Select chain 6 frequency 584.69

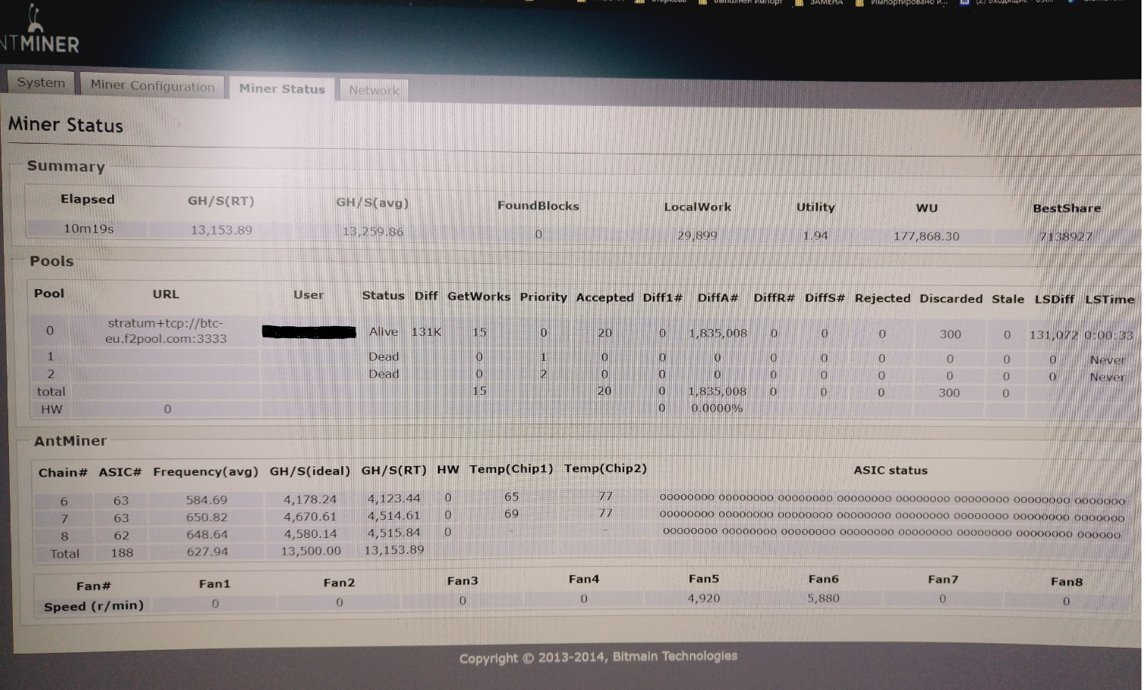click(x=207, y=499)
